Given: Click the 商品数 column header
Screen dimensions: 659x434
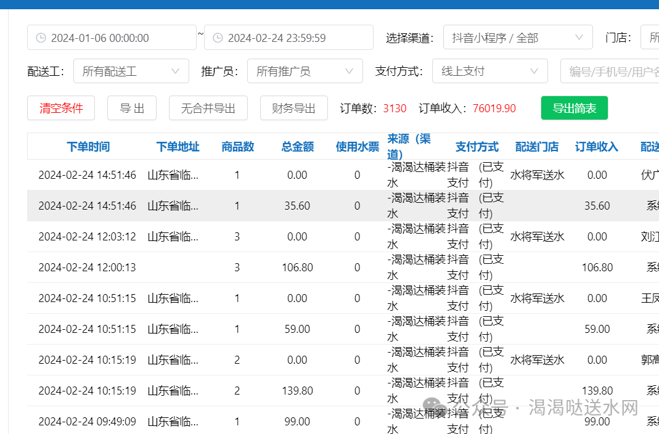Looking at the screenshot, I should point(237,147).
